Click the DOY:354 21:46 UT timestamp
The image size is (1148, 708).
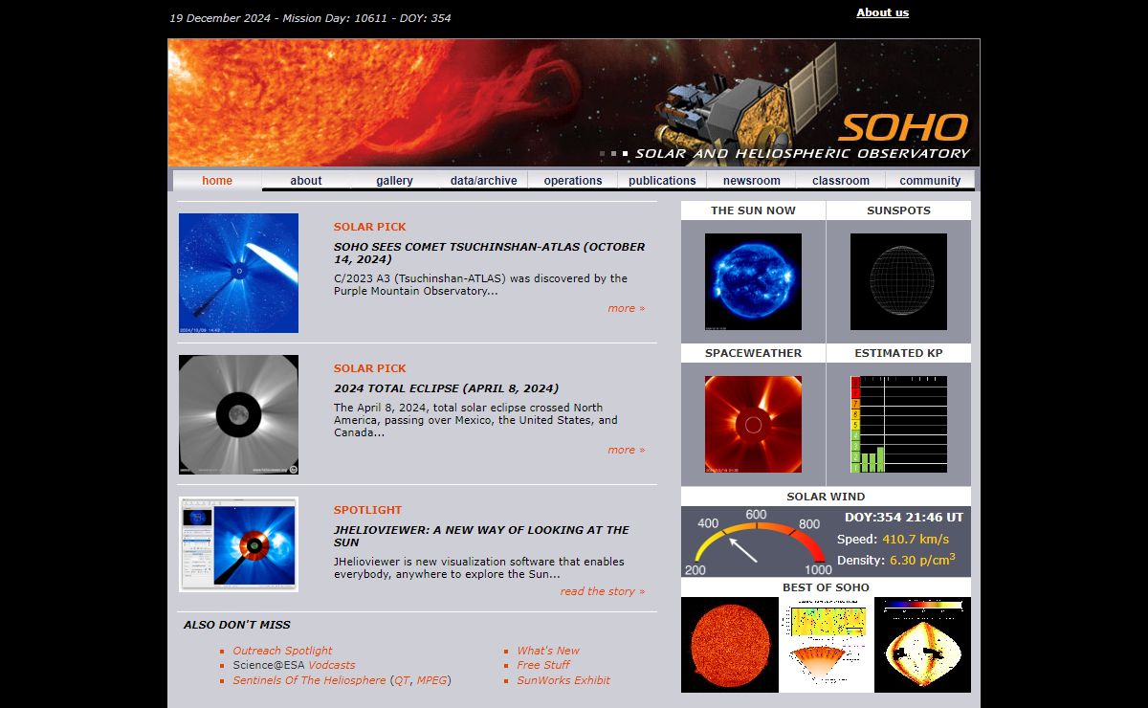tap(903, 518)
